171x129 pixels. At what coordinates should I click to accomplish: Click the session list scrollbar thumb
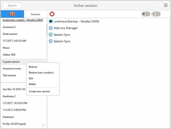click(x=47, y=30)
